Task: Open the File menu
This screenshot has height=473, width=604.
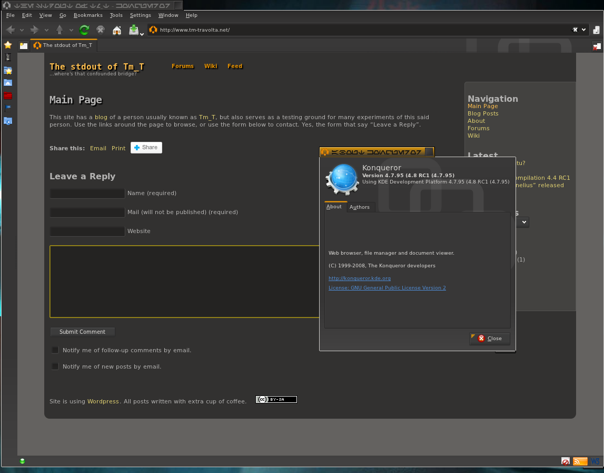Action: click(x=11, y=15)
